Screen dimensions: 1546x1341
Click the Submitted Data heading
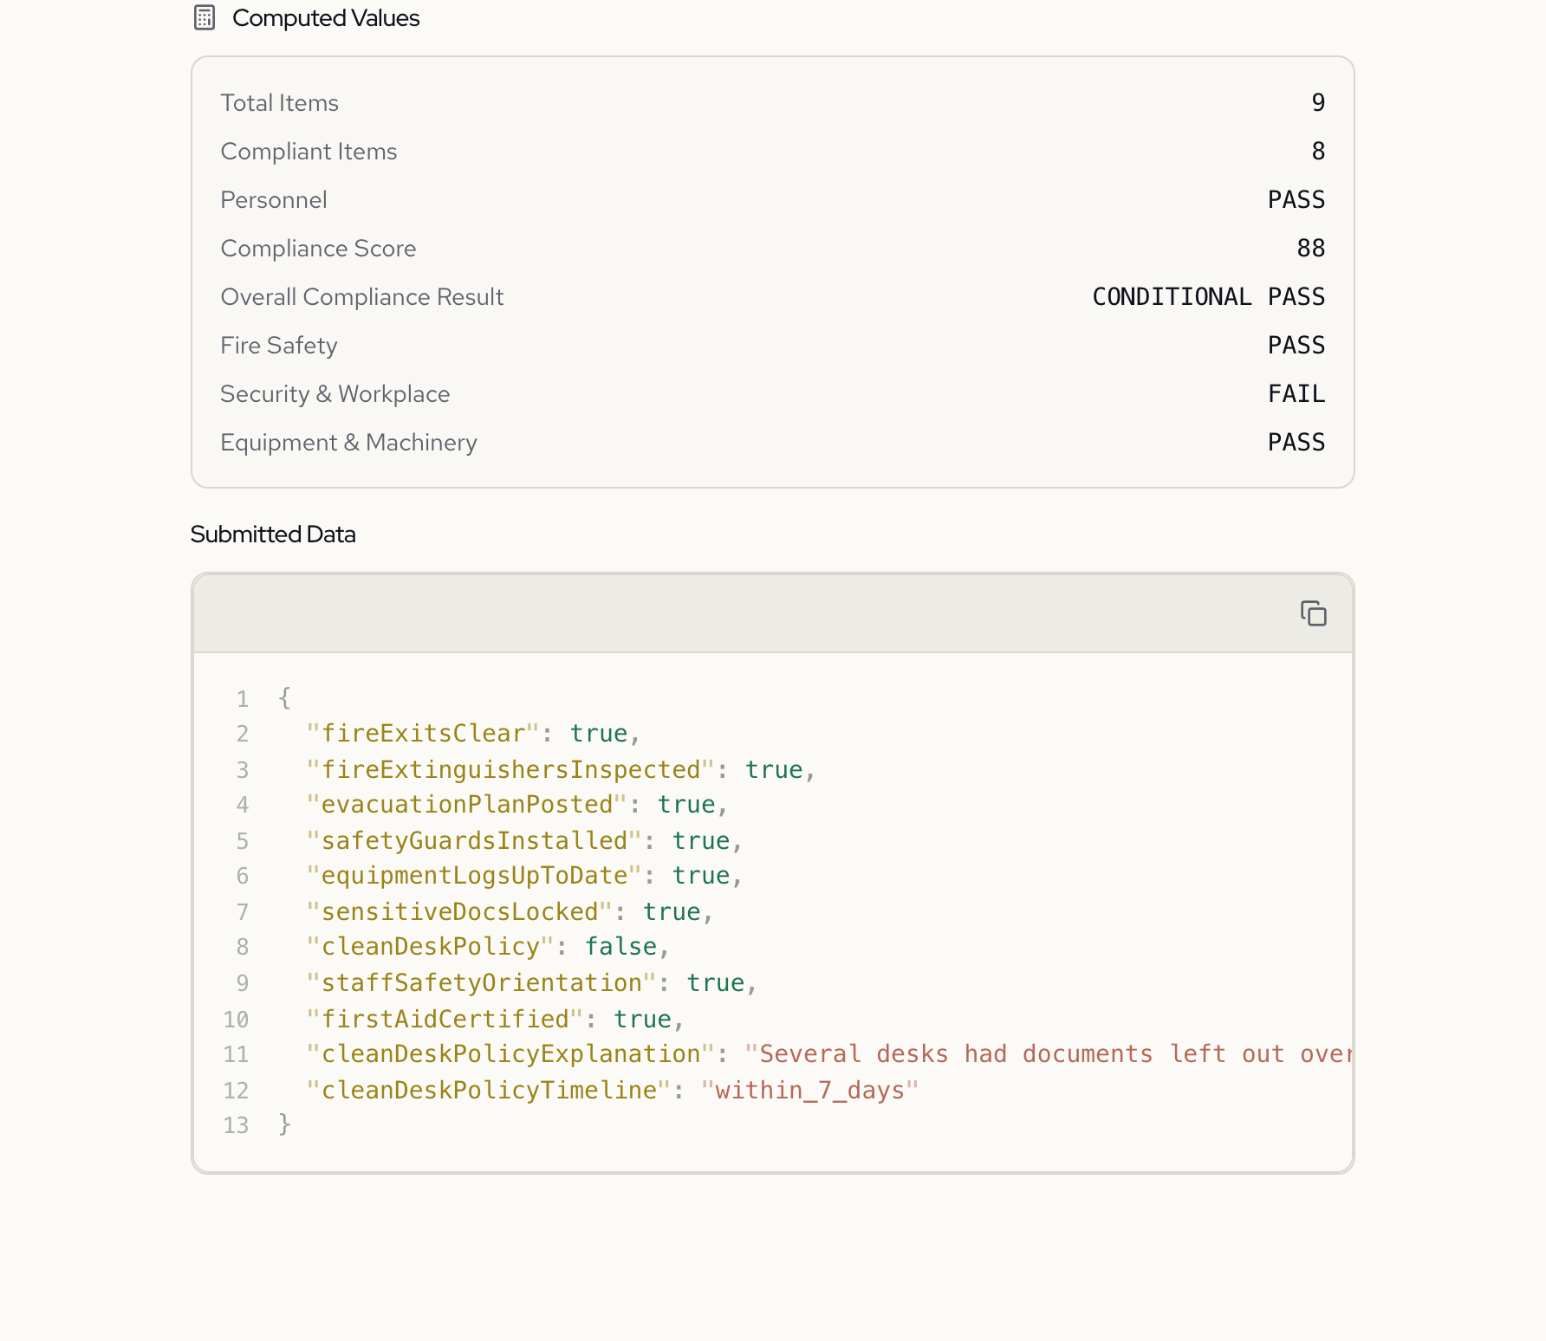tap(273, 534)
